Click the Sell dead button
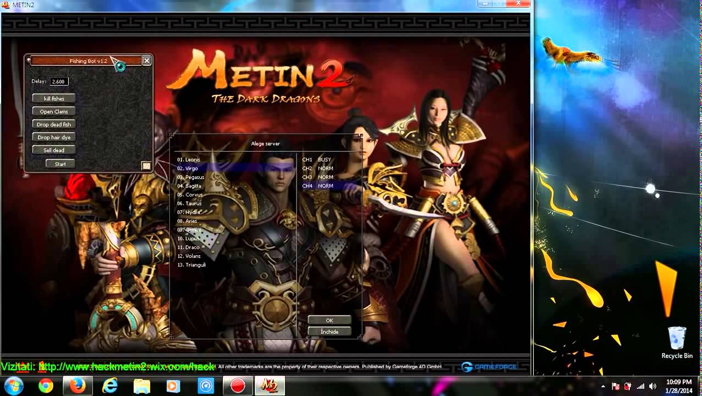The height and width of the screenshot is (396, 702). [x=54, y=150]
